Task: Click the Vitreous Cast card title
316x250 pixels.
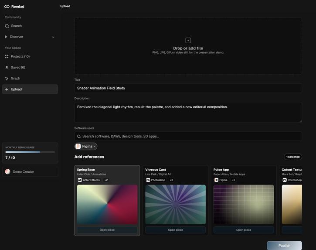Action: click(x=156, y=170)
